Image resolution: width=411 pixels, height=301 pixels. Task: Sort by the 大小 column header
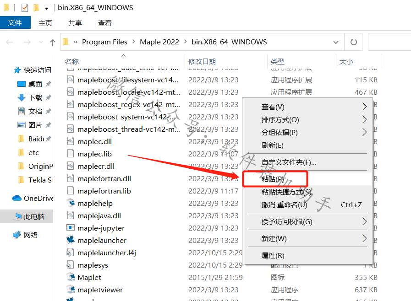pos(346,61)
